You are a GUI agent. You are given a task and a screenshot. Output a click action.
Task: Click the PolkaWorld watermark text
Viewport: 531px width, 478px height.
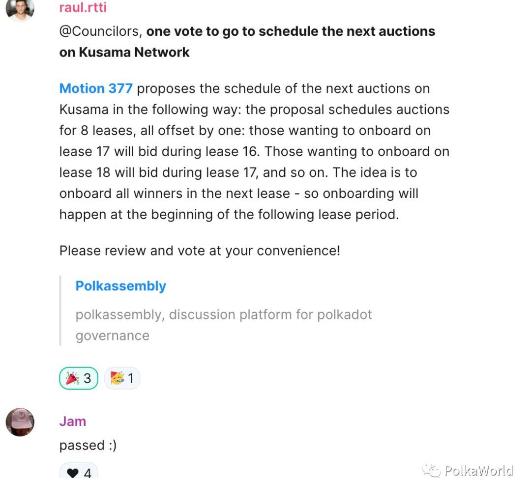[478, 471]
